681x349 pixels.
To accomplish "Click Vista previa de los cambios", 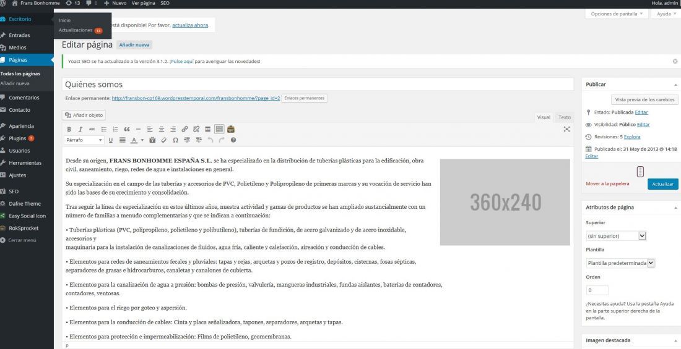I will (644, 99).
